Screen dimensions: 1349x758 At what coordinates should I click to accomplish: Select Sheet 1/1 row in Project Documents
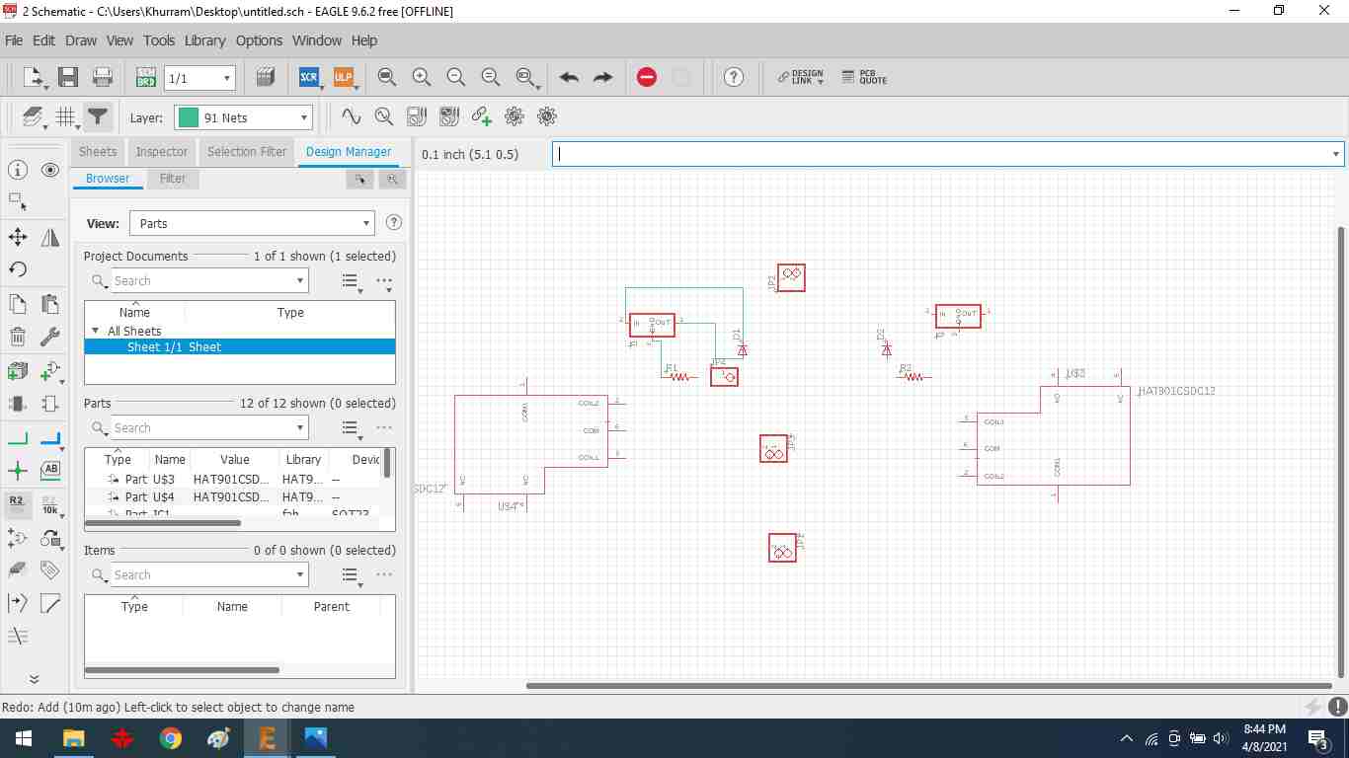point(240,346)
